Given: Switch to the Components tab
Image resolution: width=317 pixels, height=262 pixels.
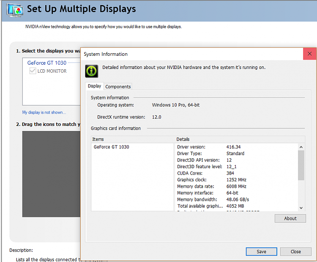Looking at the screenshot, I should point(118,87).
